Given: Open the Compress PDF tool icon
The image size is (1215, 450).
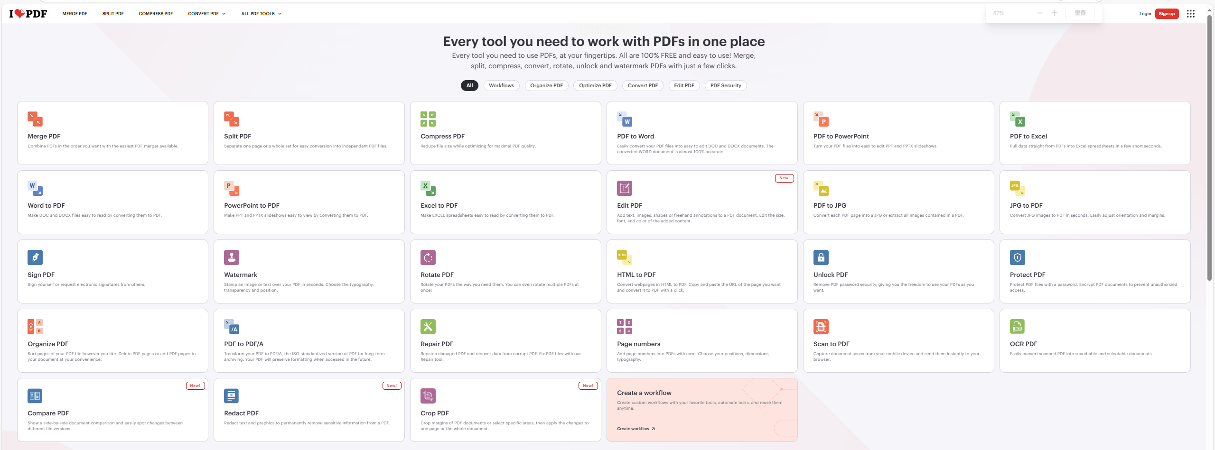Looking at the screenshot, I should 428,119.
